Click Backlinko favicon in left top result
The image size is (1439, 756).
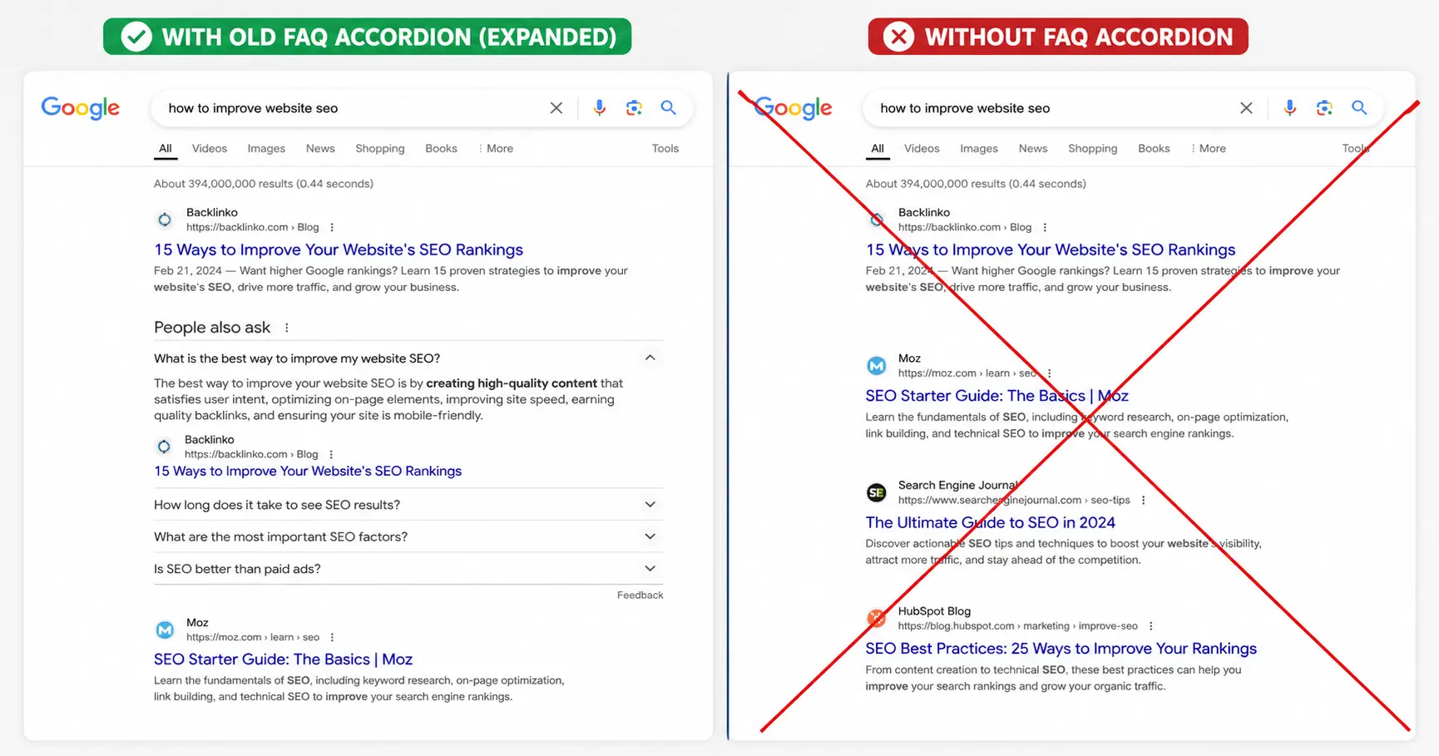[165, 220]
